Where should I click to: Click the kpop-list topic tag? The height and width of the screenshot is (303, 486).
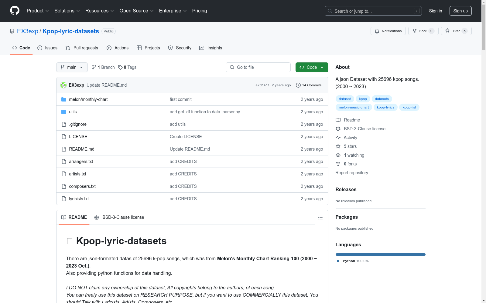409,107
